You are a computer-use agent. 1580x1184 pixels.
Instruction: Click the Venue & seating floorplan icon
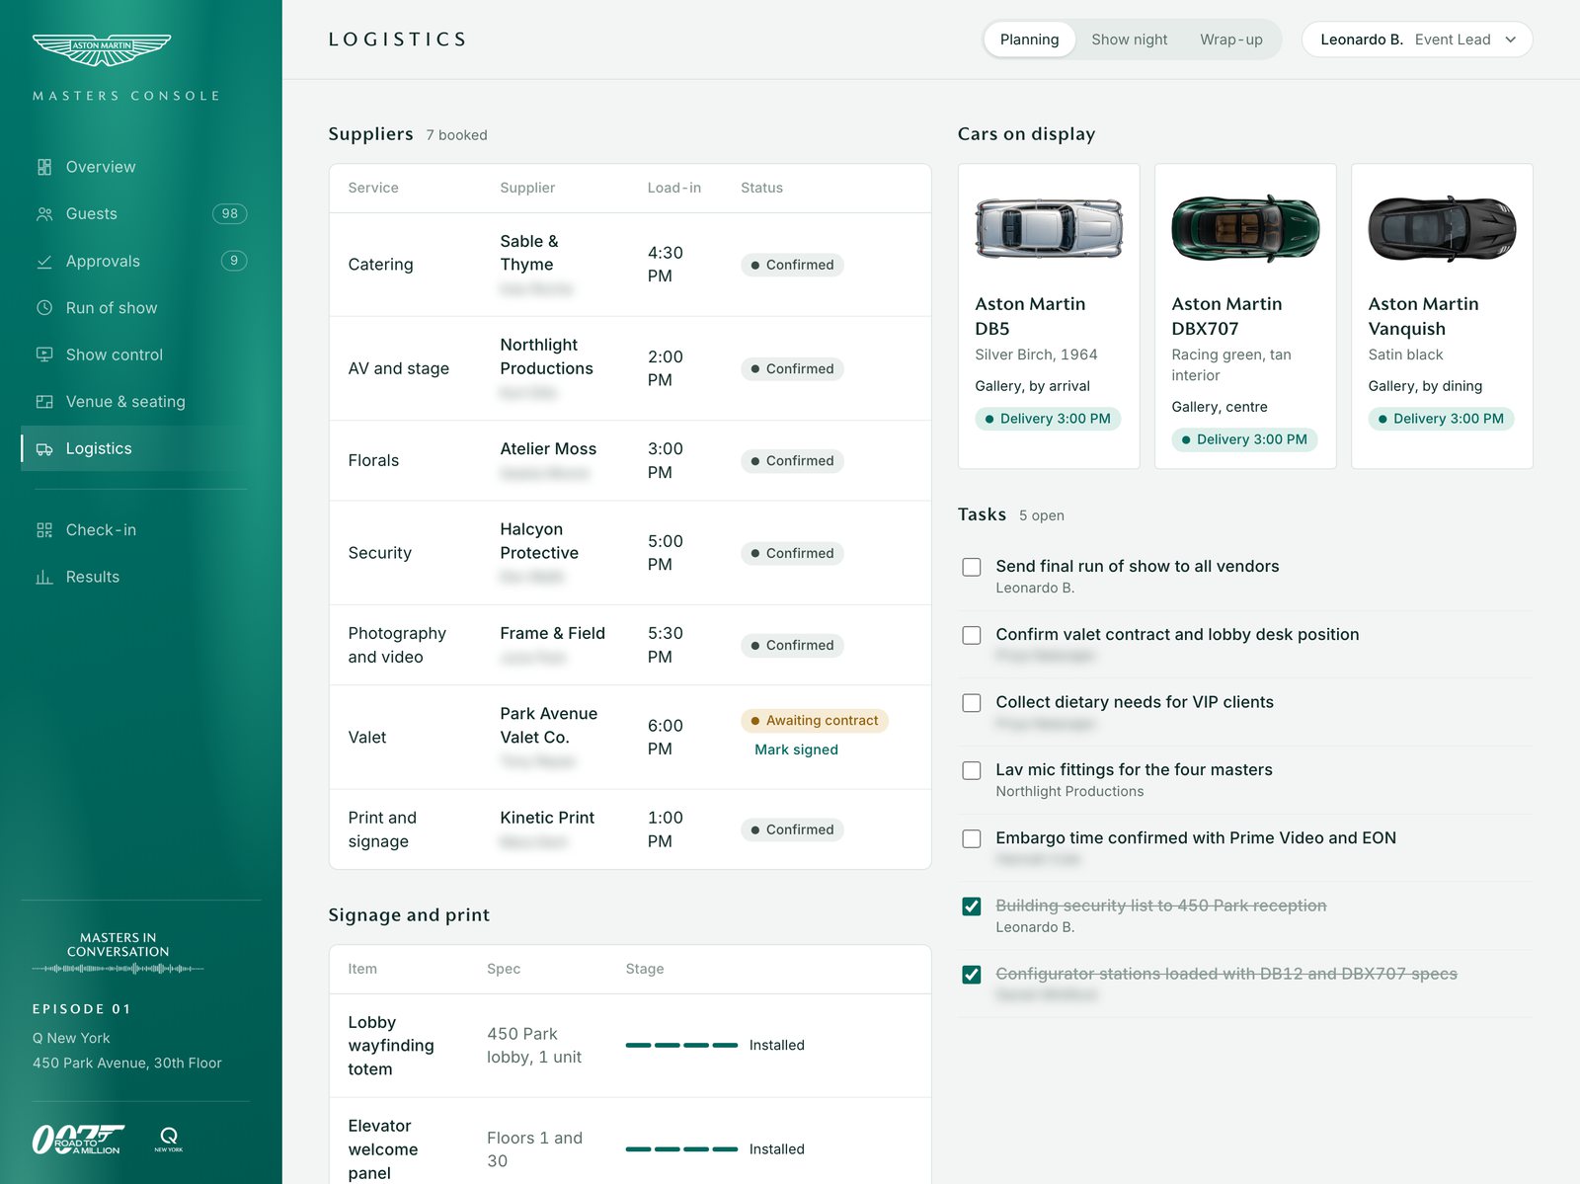44,402
